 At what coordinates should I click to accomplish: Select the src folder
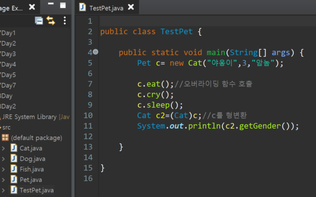pos(6,127)
